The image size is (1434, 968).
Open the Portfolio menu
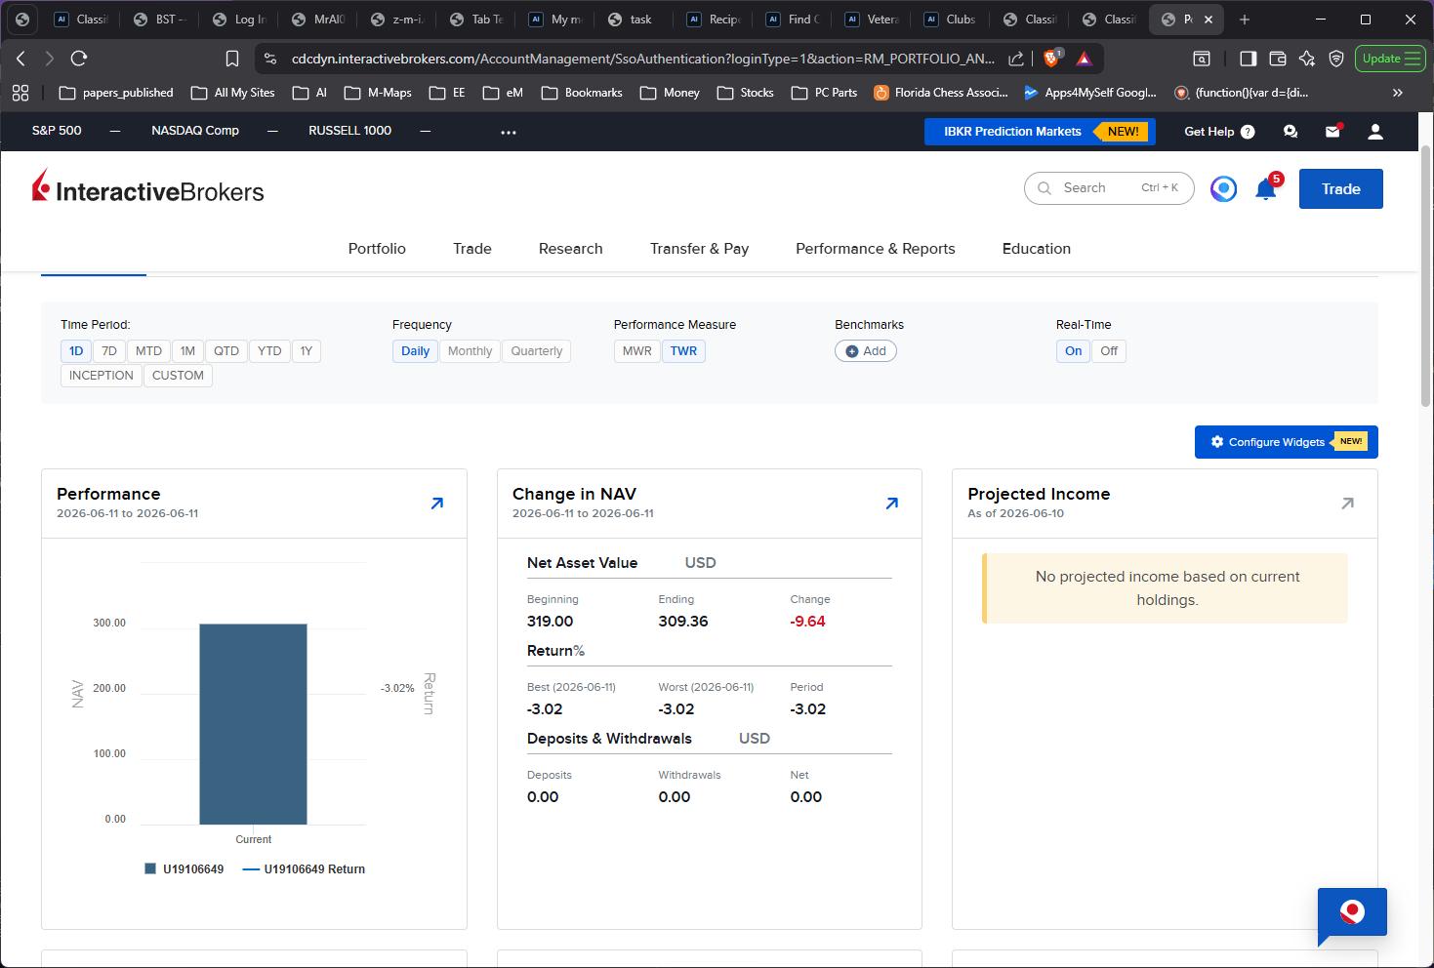coord(377,249)
